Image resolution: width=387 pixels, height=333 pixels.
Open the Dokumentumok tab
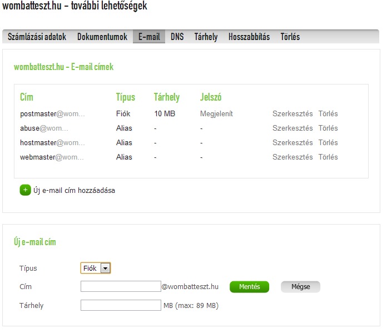pyautogui.click(x=102, y=37)
